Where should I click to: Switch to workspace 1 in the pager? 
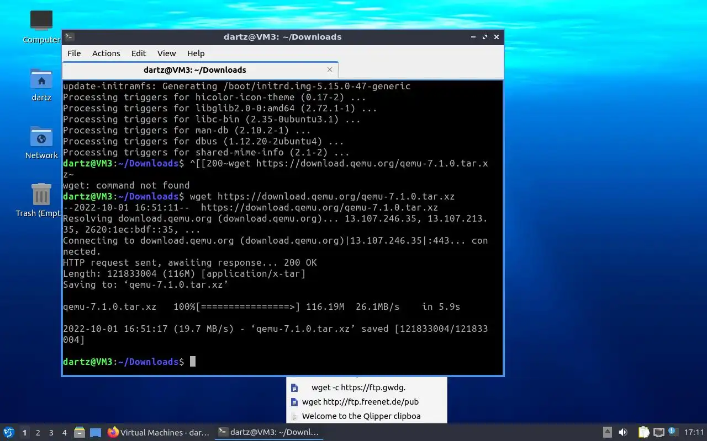24,433
